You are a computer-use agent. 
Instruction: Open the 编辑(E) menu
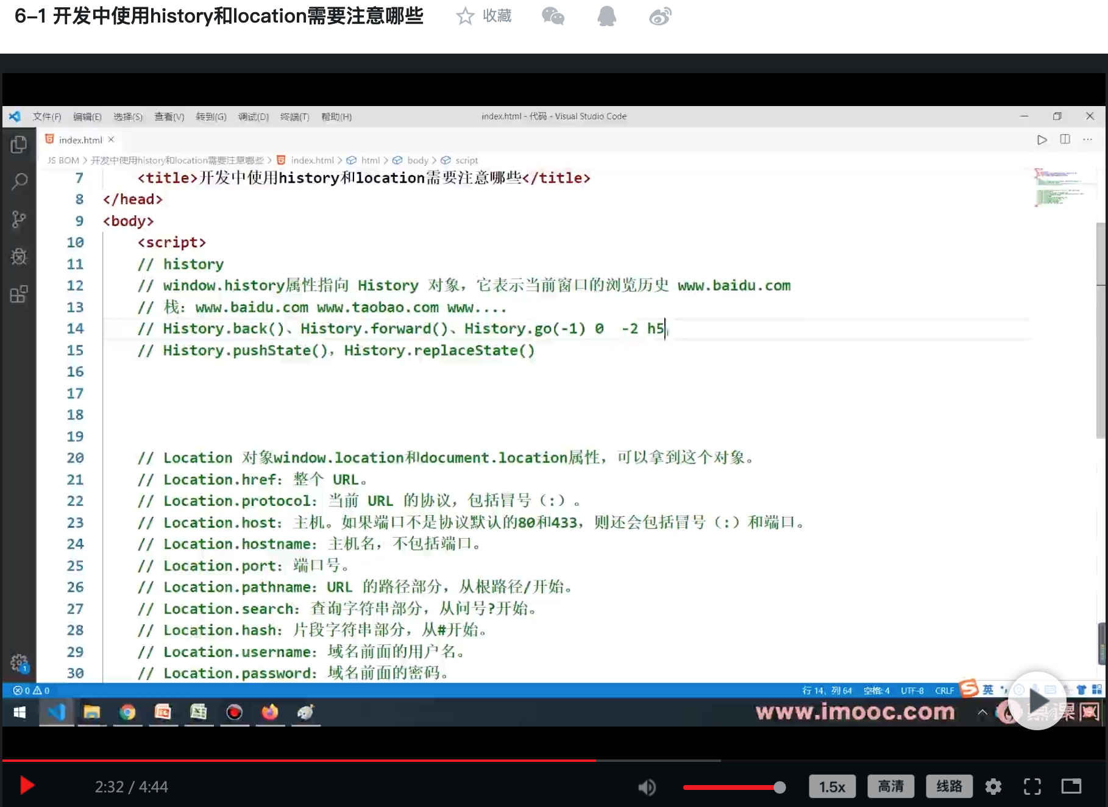(87, 116)
